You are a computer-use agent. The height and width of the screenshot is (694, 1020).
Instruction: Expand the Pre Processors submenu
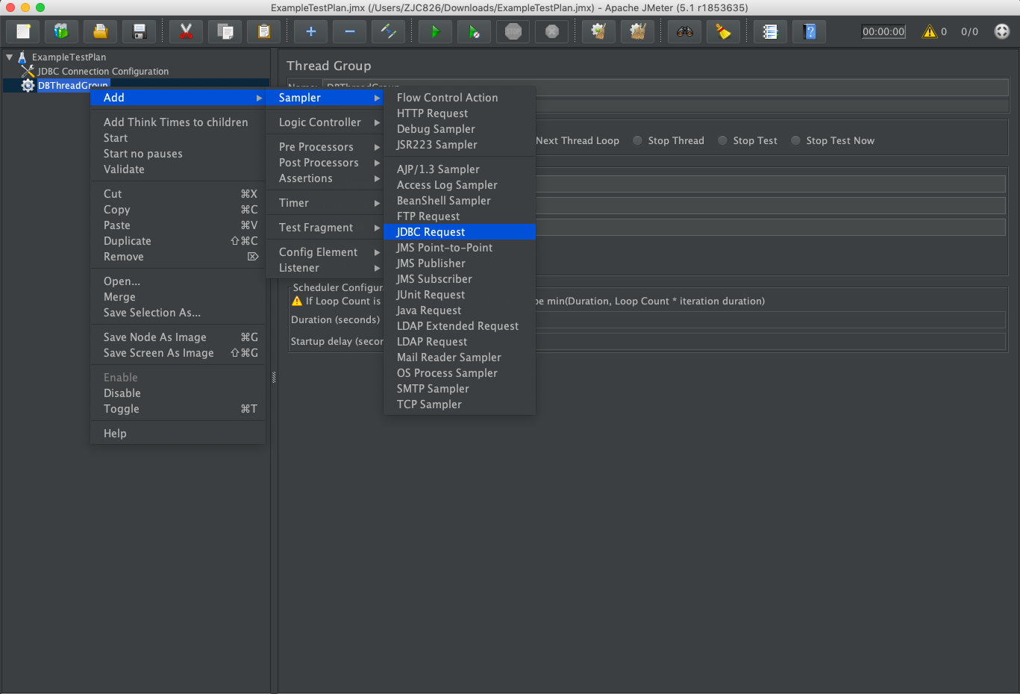pos(325,147)
